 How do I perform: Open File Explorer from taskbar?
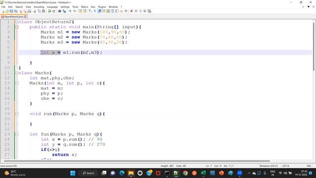pos(131,173)
